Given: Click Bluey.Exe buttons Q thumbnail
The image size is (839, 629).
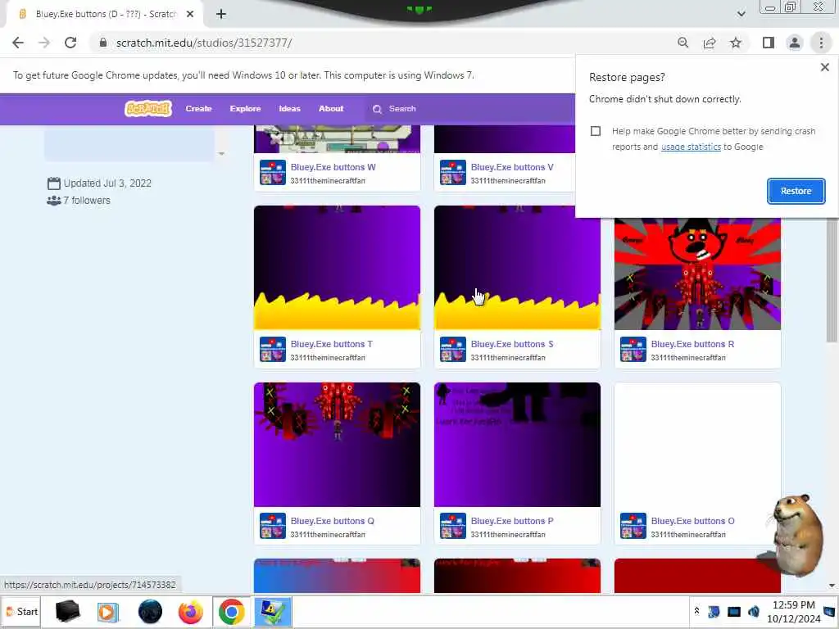Looking at the screenshot, I should pos(337,445).
